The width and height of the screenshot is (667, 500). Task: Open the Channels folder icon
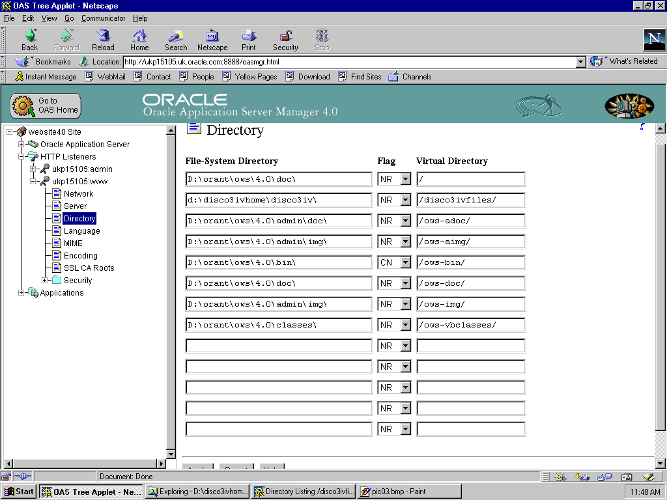(393, 77)
